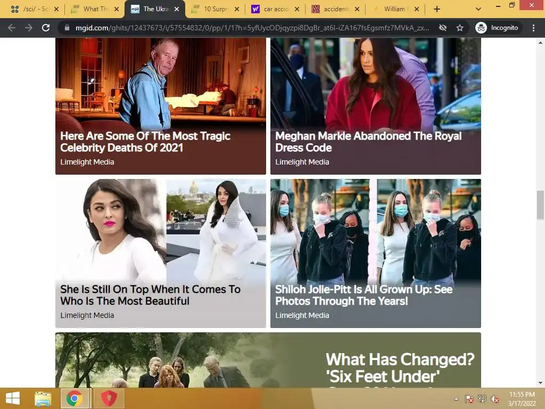545x409 pixels.
Task: Close the active 'The Ukra' tab
Action: 177,9
